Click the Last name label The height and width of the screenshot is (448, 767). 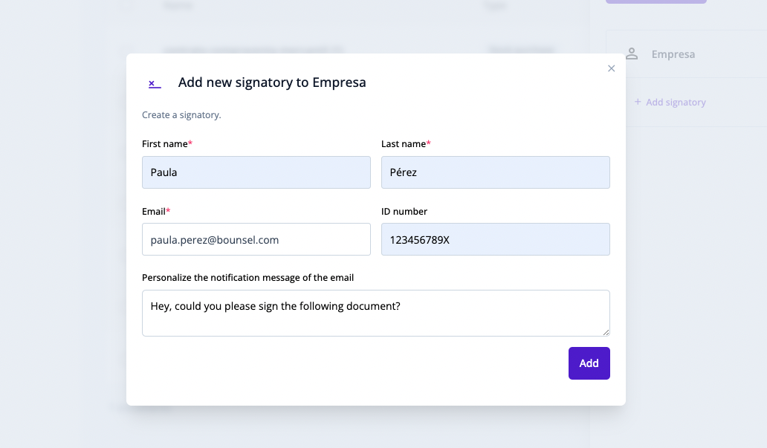tap(404, 143)
